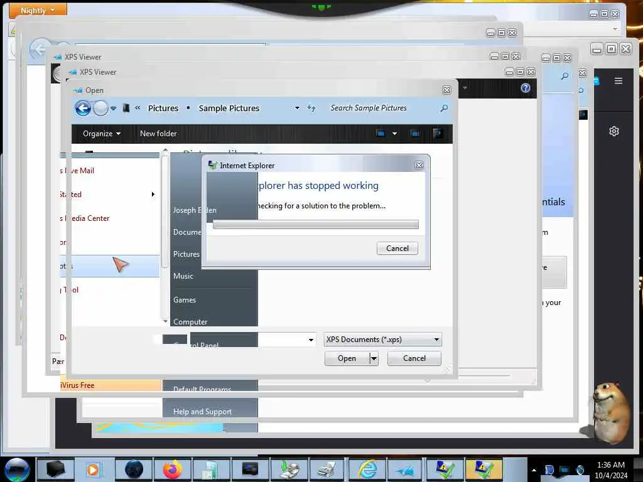The image size is (643, 482).
Task: Expand the Open button split arrow
Action: (x=374, y=358)
